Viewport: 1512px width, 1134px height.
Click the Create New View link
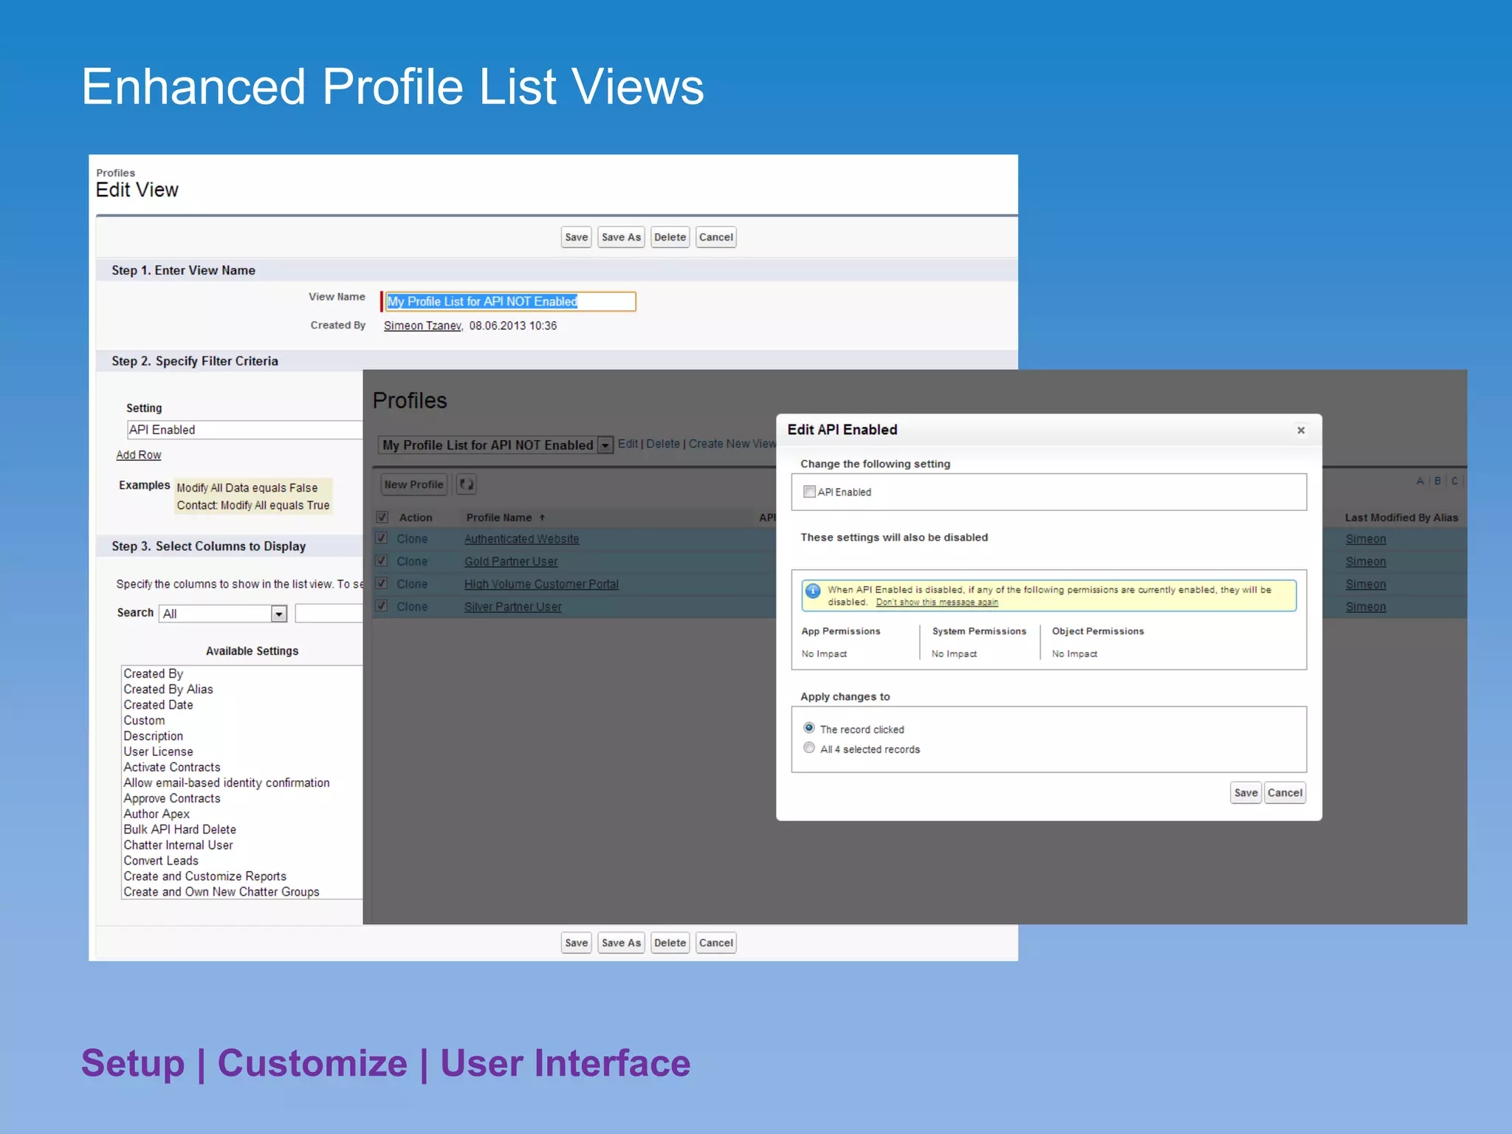point(732,444)
